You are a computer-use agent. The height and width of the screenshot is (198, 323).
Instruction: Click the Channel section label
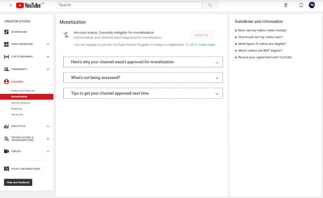[17, 82]
